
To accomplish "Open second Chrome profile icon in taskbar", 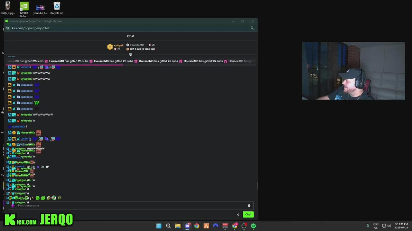I will (235, 226).
